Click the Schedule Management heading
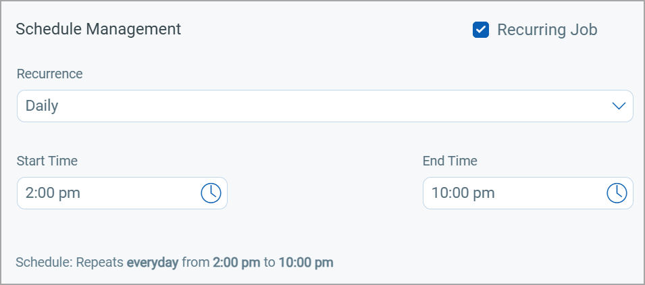This screenshot has height=285, width=645. click(x=99, y=29)
